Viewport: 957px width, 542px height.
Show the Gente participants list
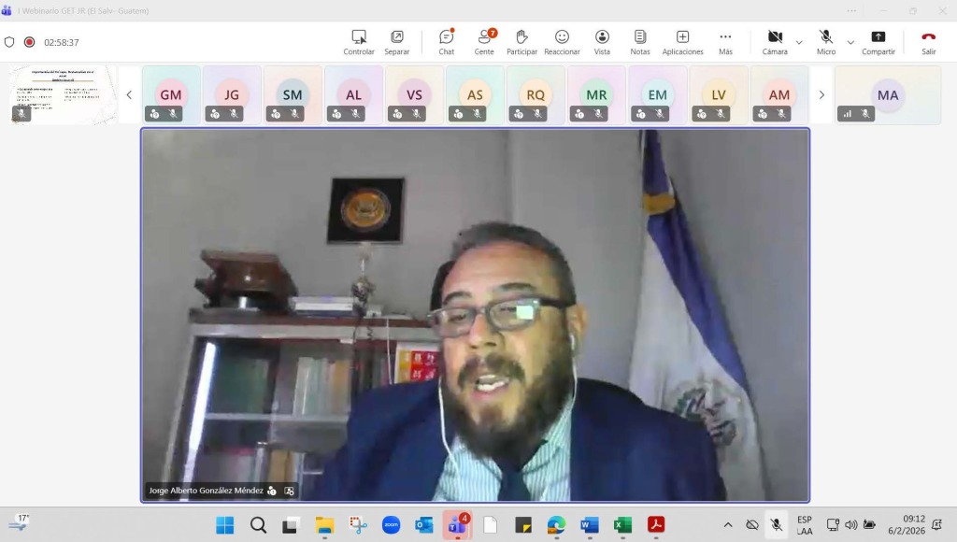point(484,42)
